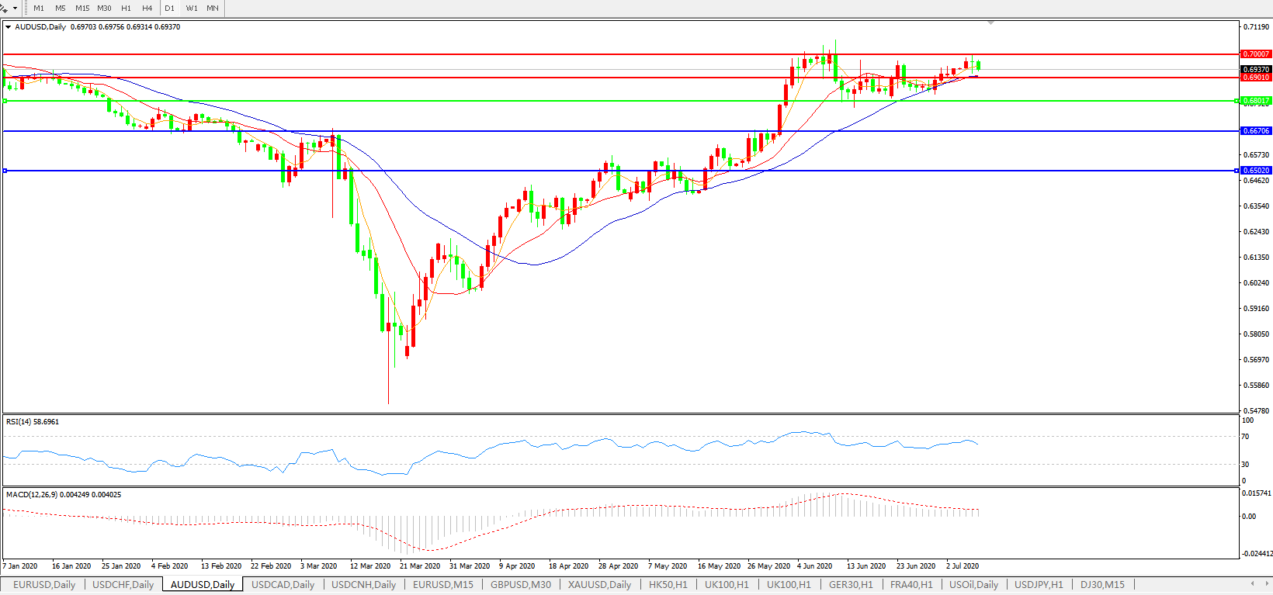The width and height of the screenshot is (1273, 595).
Task: Click the red 0.70007 price label
Action: point(1256,54)
